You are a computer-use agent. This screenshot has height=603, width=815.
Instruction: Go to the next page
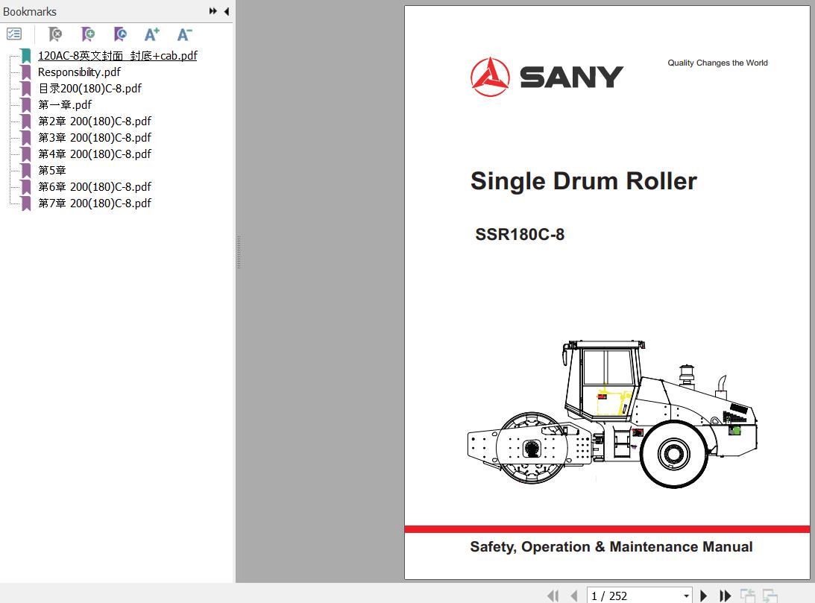(x=704, y=596)
